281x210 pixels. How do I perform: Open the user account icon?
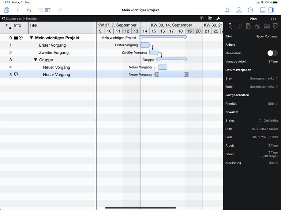tap(239, 10)
